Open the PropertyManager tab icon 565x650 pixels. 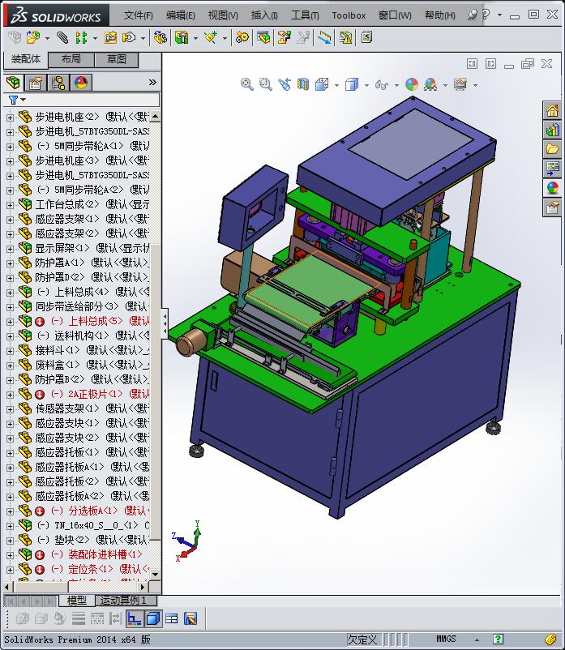click(x=36, y=83)
